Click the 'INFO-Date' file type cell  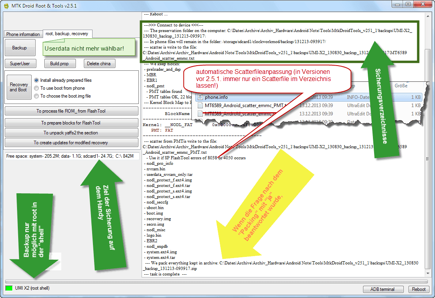pos(358,97)
